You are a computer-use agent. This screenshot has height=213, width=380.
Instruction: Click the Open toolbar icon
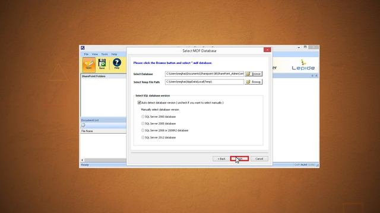pyautogui.click(x=88, y=64)
